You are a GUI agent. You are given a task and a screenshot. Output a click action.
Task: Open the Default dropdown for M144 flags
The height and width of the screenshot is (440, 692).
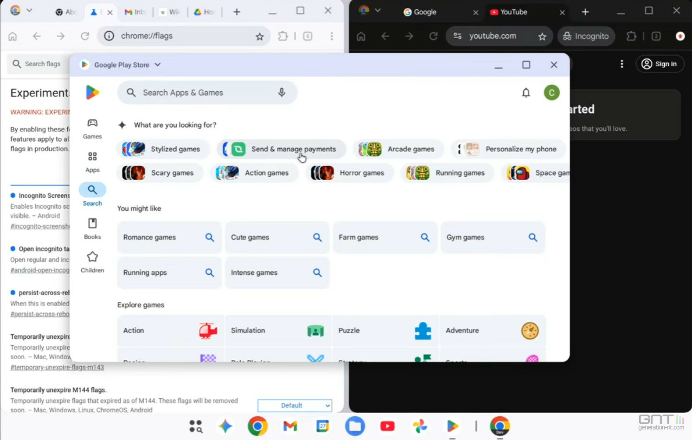click(294, 405)
